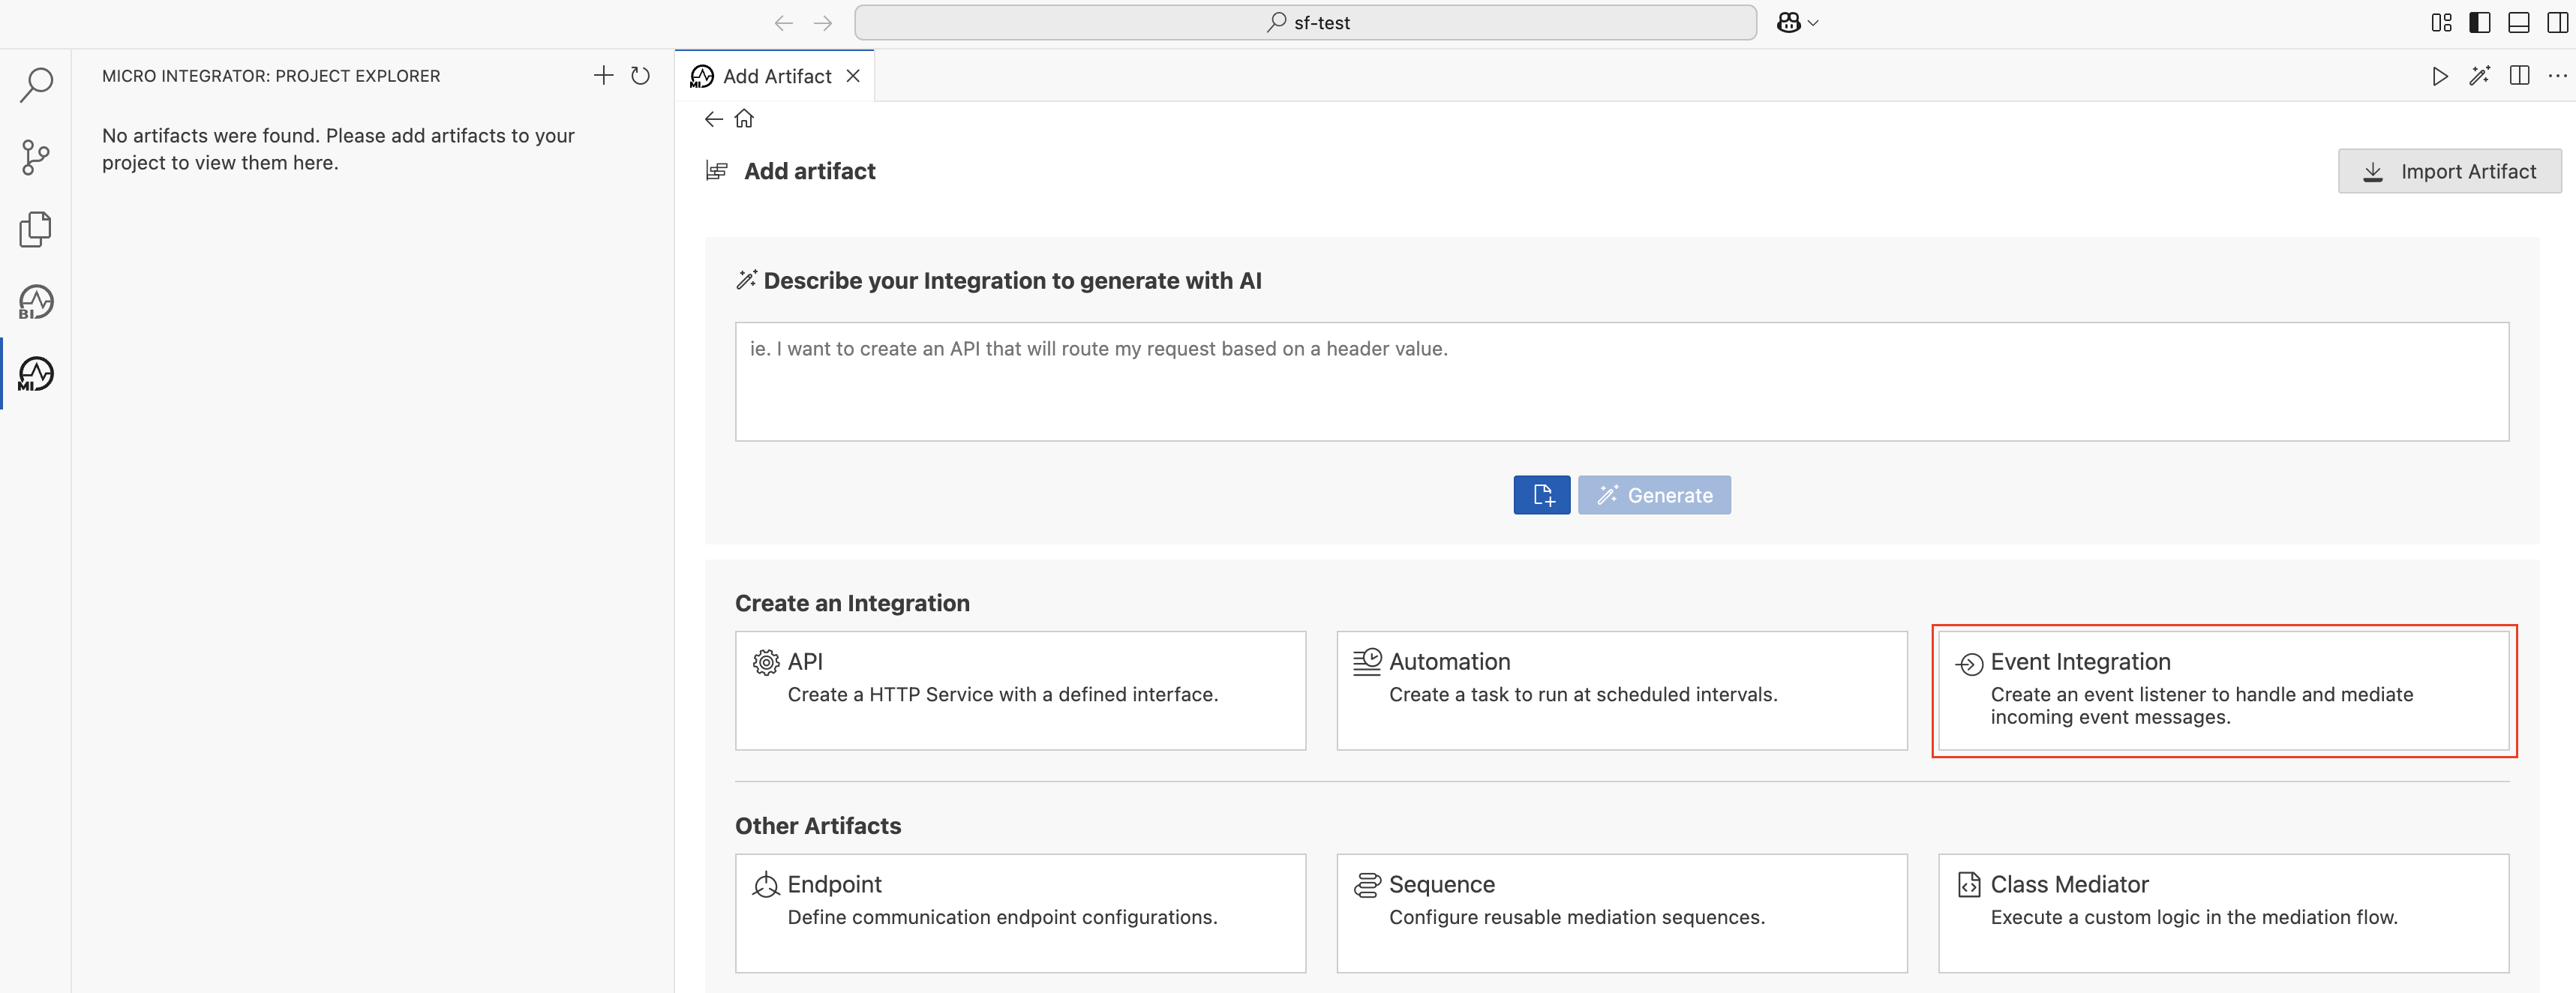Click the Automation clock list icon
This screenshot has width=2576, height=993.
click(x=1367, y=662)
